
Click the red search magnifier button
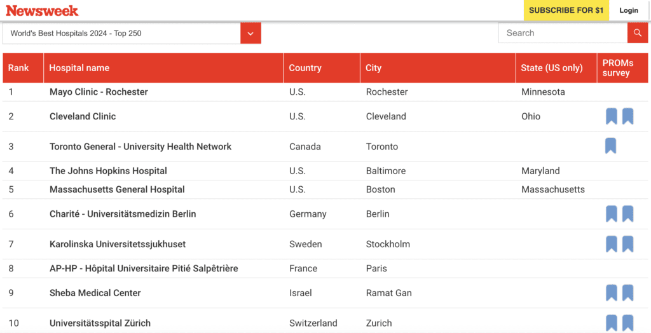pyautogui.click(x=637, y=33)
